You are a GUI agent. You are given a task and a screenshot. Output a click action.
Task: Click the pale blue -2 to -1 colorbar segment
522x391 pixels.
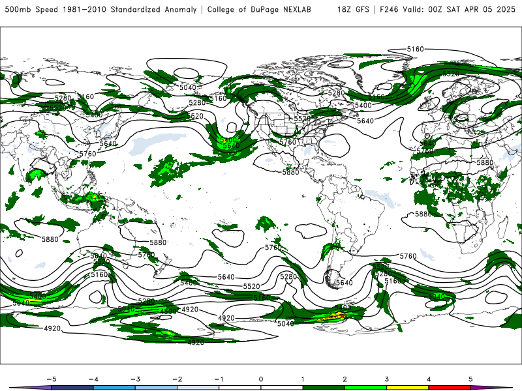point(198,388)
